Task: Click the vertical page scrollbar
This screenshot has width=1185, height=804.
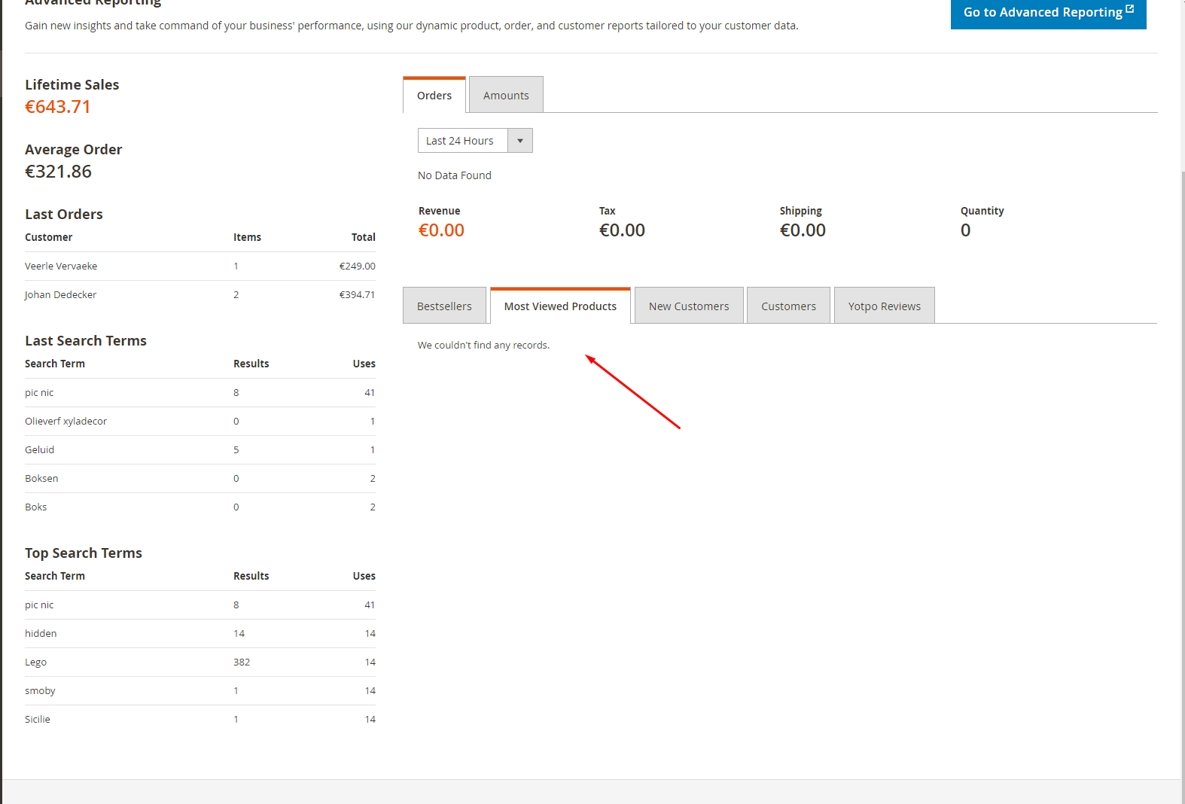Action: coord(1183,452)
